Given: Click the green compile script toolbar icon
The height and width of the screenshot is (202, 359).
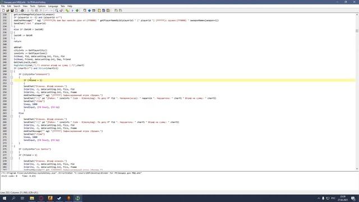Looking at the screenshot, I should [x=67, y=10].
